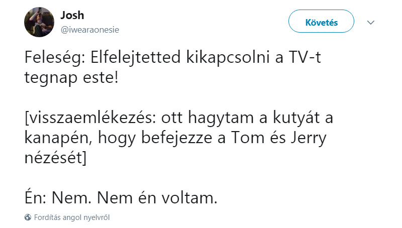Expand the chevron menu next to Követés

pyautogui.click(x=371, y=23)
